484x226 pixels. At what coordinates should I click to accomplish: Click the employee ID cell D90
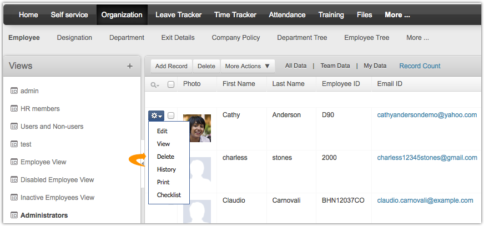click(x=328, y=115)
